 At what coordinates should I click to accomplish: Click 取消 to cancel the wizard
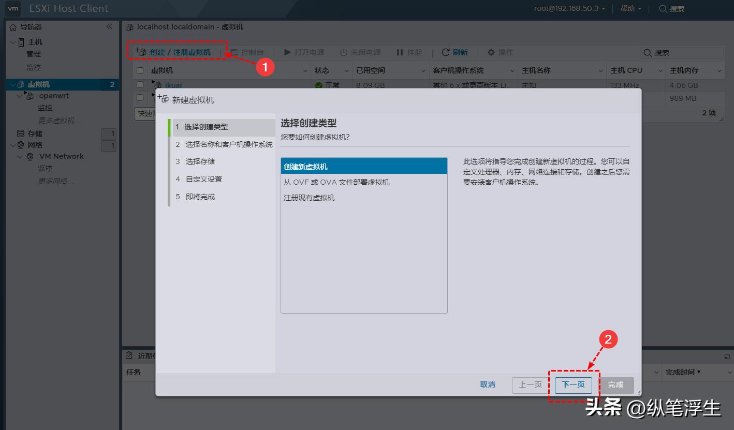(x=487, y=385)
